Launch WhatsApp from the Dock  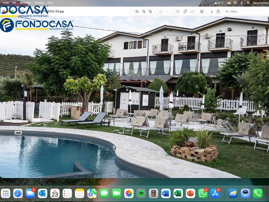pyautogui.click(x=203, y=193)
